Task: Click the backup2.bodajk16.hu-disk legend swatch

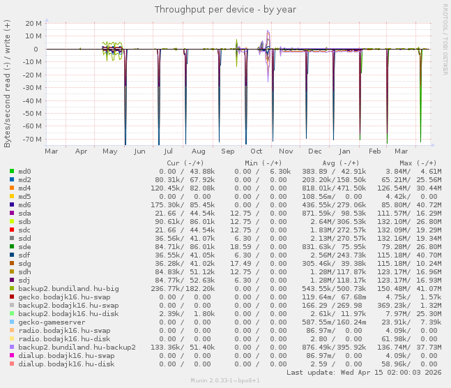Action: pyautogui.click(x=12, y=313)
